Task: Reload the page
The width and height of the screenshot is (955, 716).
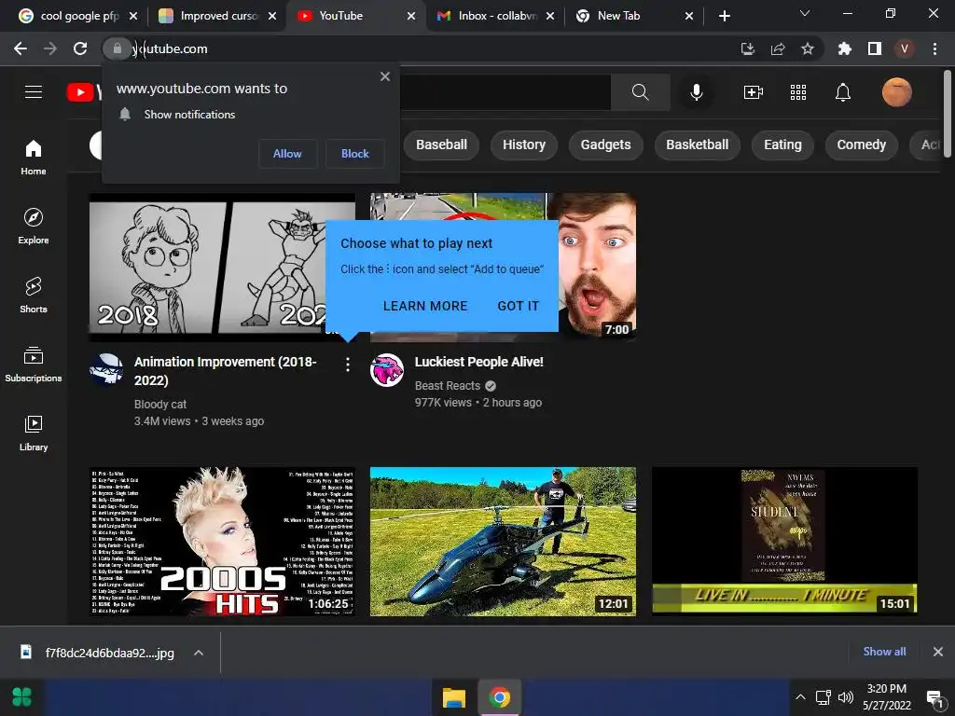Action: pos(80,48)
